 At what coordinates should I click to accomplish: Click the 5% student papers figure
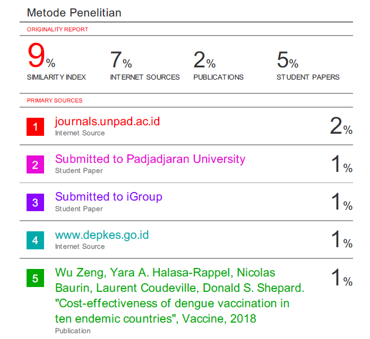(x=288, y=60)
